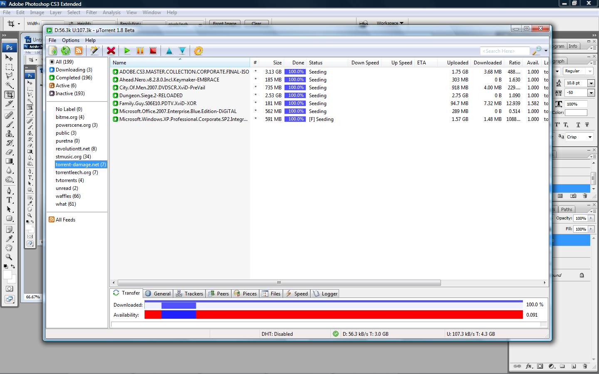Select Photoshop Rectangular Marquee tool

9,67
